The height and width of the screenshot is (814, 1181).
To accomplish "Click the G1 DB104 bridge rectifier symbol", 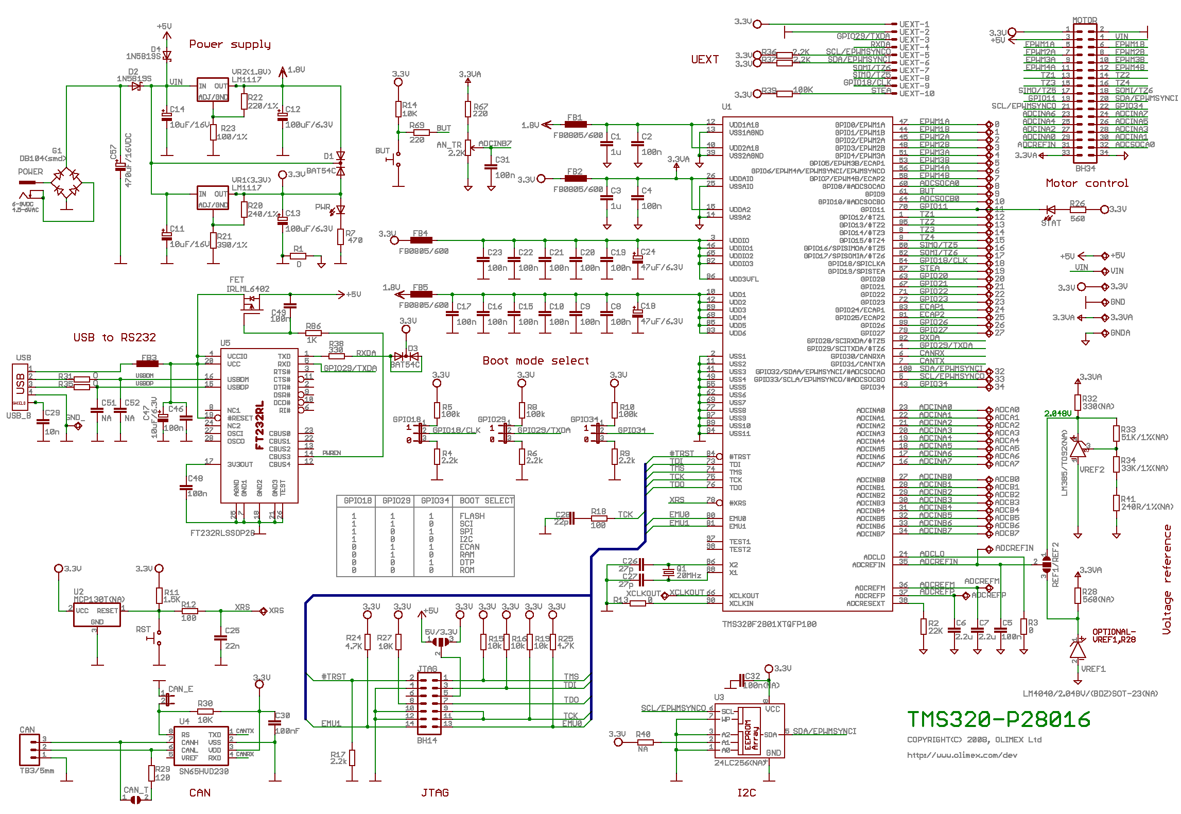I will pyautogui.click(x=66, y=183).
